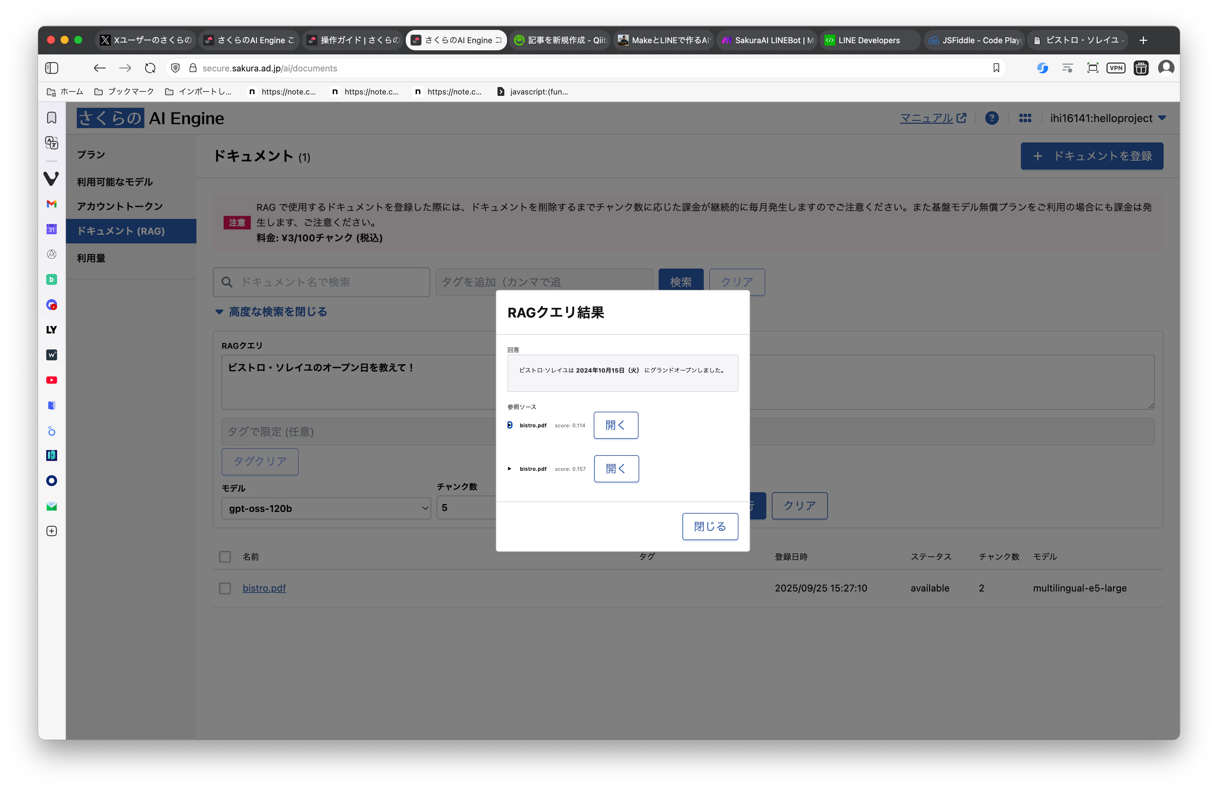Open the tracker shield in address bar
The height and width of the screenshot is (790, 1218).
[176, 68]
